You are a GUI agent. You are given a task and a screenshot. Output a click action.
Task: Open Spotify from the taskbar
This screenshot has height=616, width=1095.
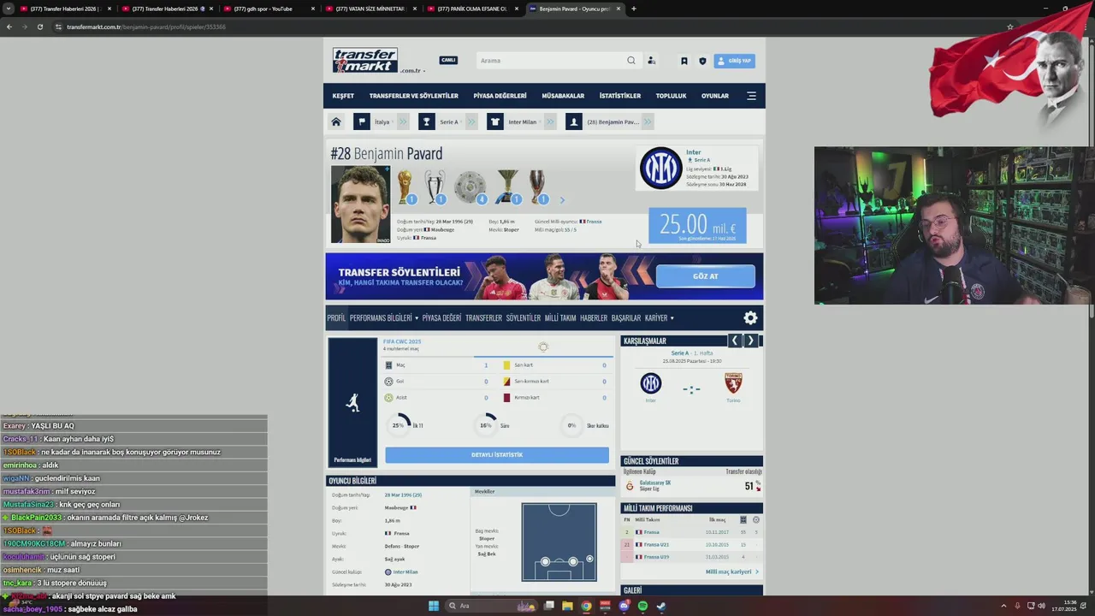[x=642, y=606]
